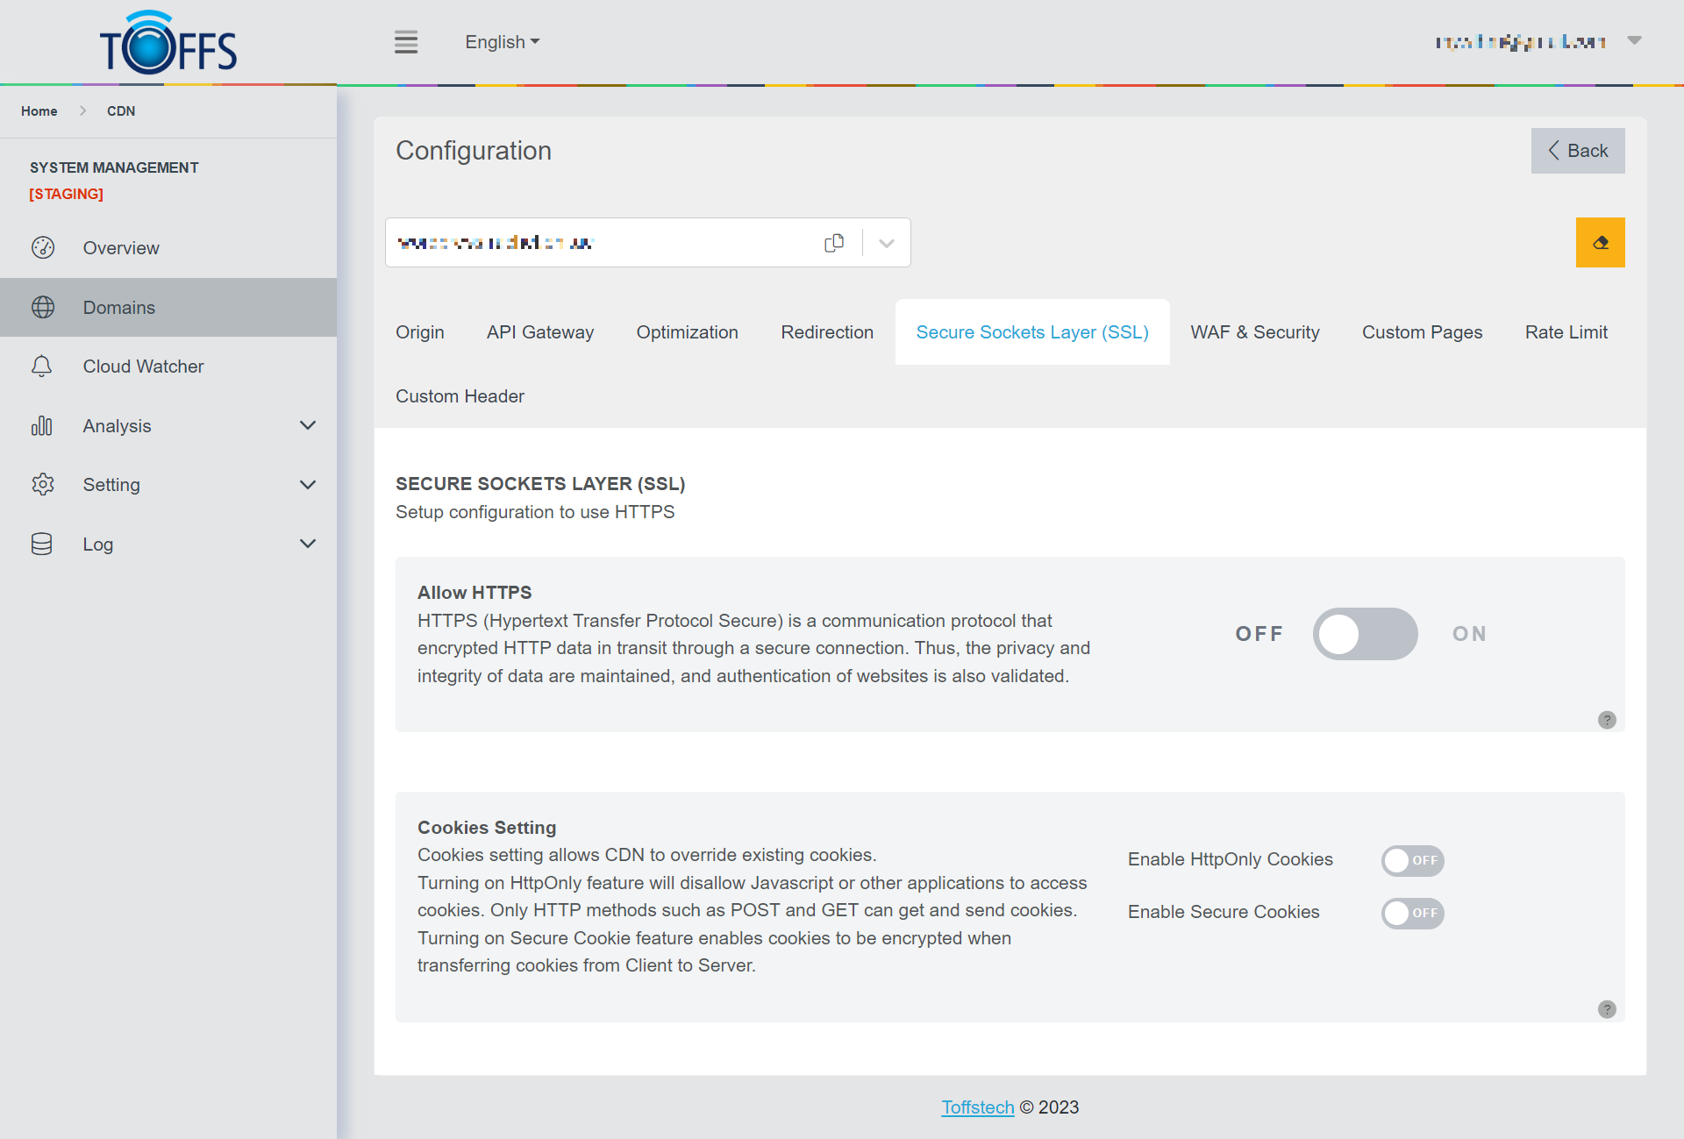Open the English language dropdown
Viewport: 1684px width, 1139px height.
[502, 42]
